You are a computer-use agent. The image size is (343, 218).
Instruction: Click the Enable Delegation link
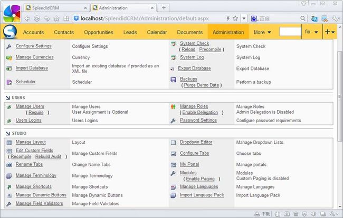(200, 112)
